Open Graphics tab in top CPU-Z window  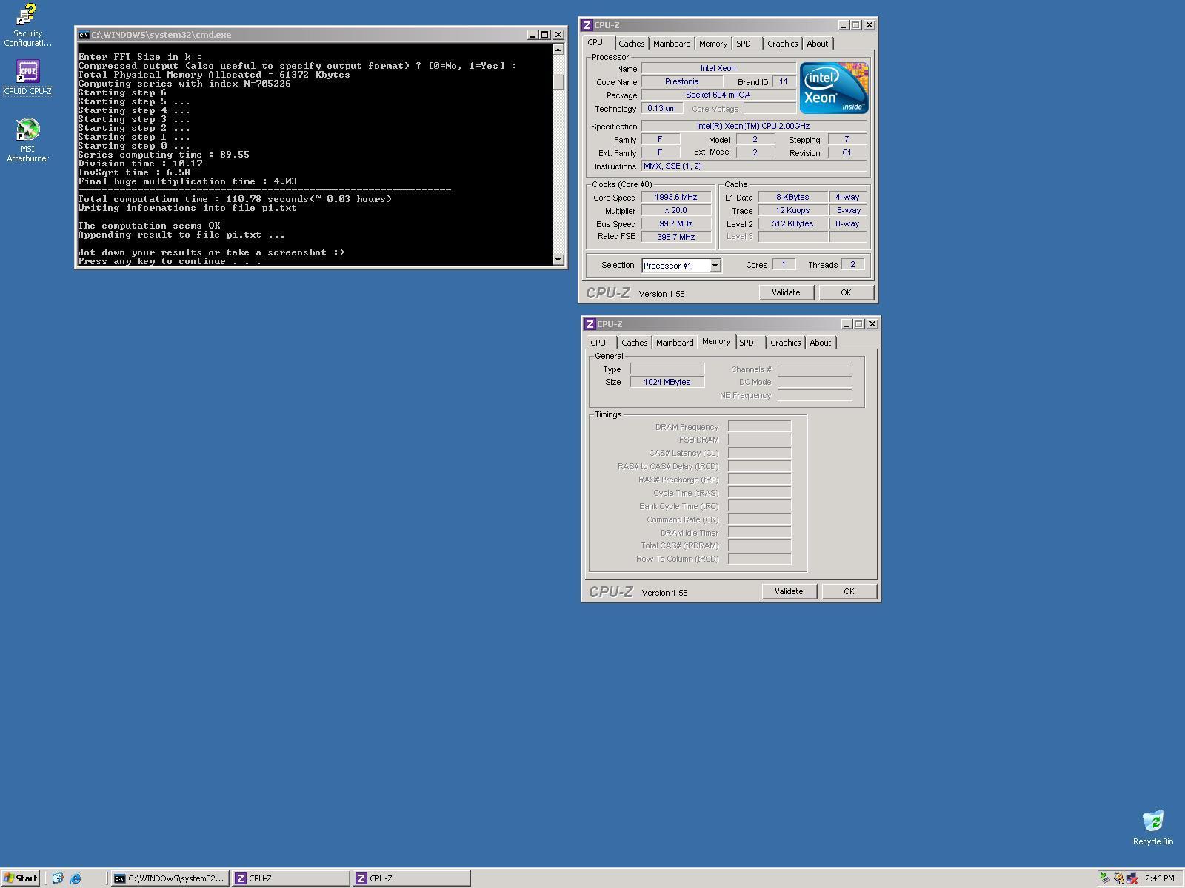782,44
